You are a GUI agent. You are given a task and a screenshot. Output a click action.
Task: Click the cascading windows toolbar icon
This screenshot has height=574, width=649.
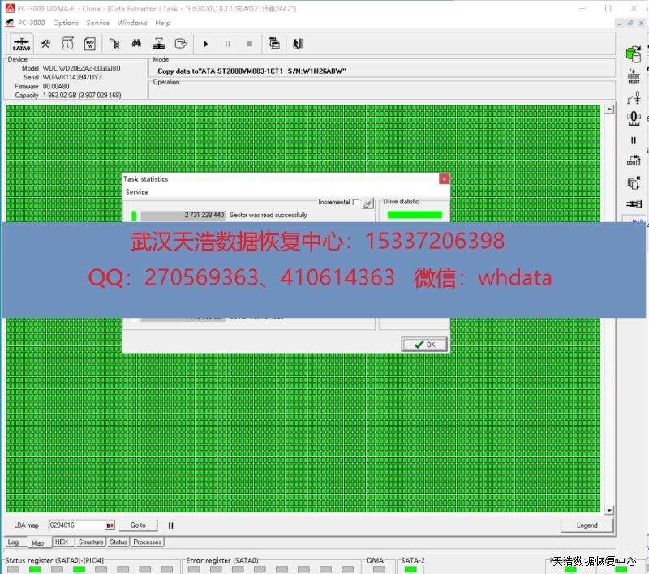274,44
